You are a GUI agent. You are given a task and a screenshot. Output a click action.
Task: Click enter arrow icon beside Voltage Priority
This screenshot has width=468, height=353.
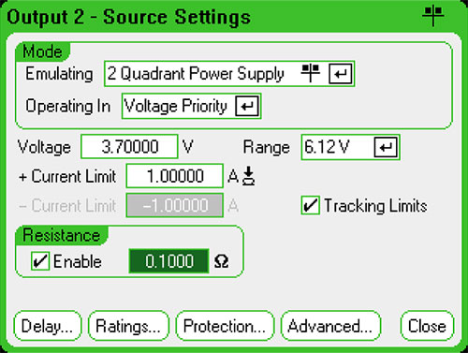click(247, 106)
